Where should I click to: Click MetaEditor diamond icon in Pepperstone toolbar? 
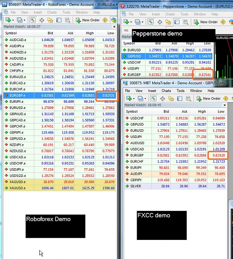(x=223, y=22)
